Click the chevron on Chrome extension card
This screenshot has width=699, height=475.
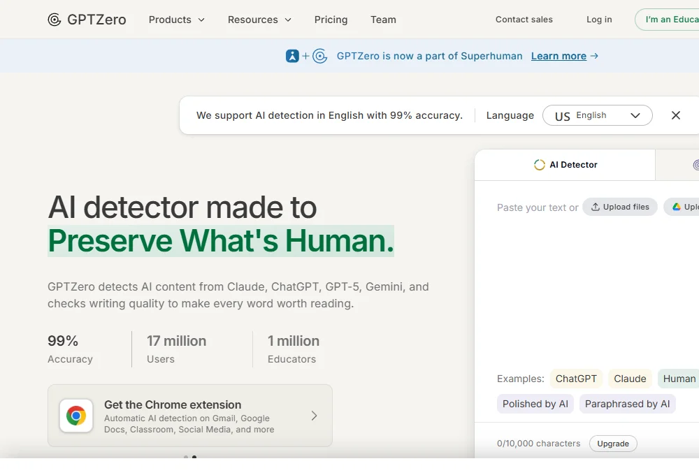pyautogui.click(x=315, y=416)
